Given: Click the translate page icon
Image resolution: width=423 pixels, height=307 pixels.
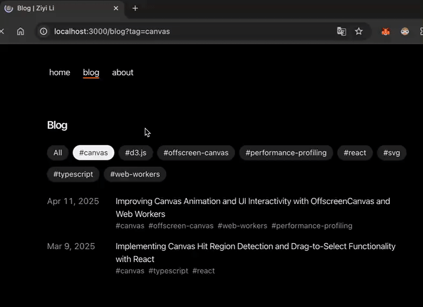Looking at the screenshot, I should tap(341, 32).
